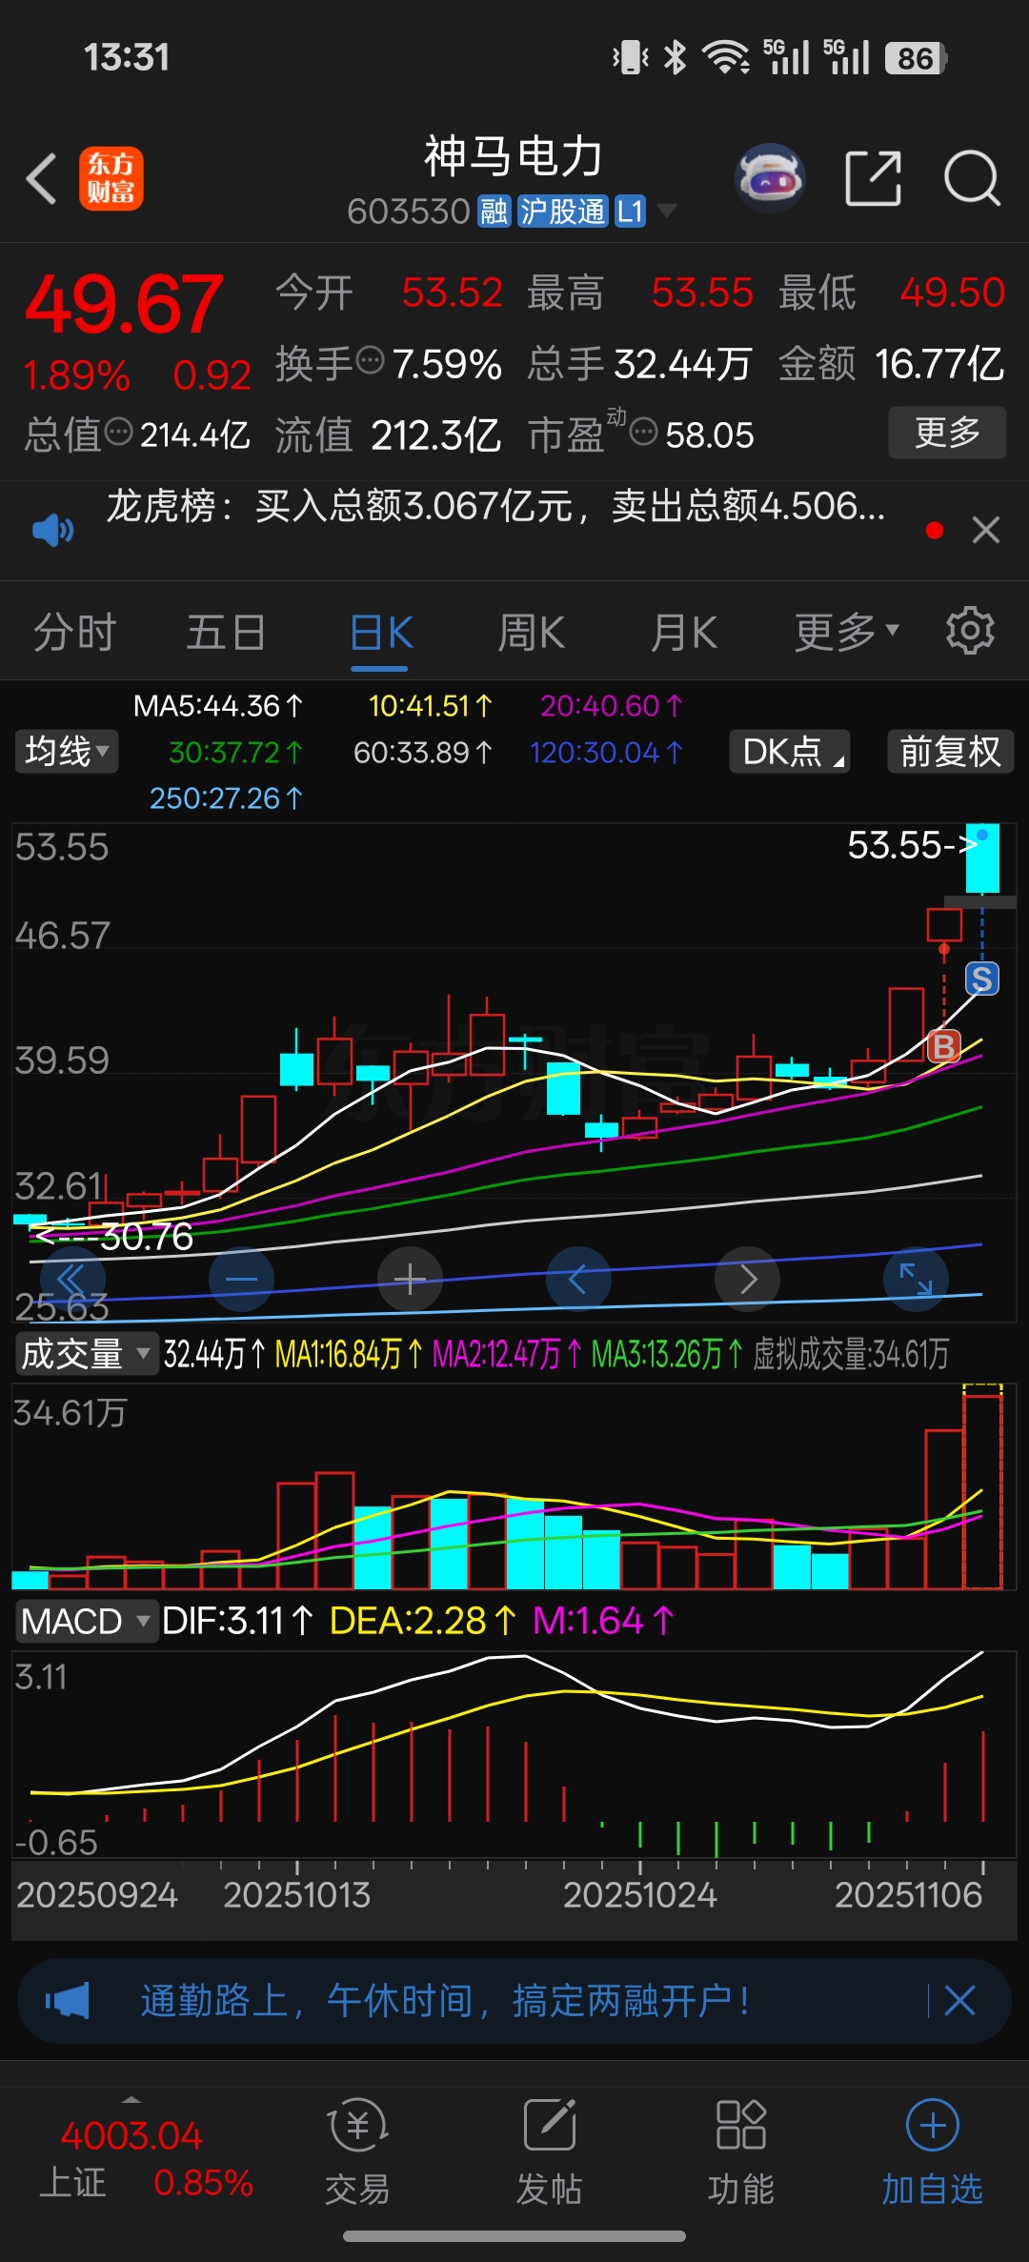1029x2262 pixels.
Task: Switch to 分时 tab
Action: (74, 632)
